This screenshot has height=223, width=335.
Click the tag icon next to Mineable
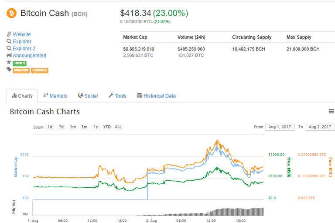[9, 69]
